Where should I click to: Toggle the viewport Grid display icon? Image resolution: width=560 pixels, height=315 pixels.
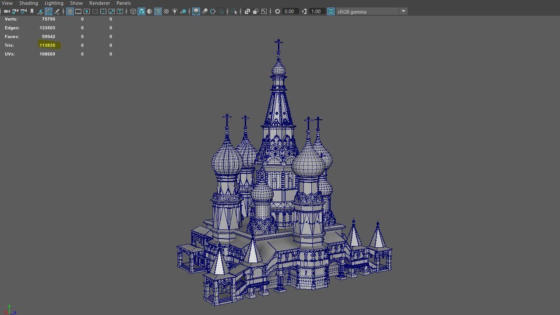coord(70,11)
